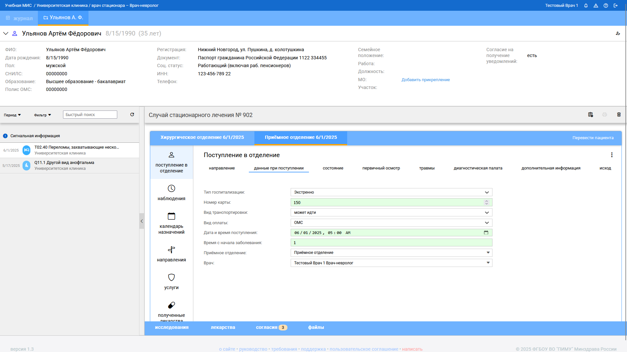This screenshot has width=627, height=352.
Task: Open the help question mark icon
Action: 606,6
